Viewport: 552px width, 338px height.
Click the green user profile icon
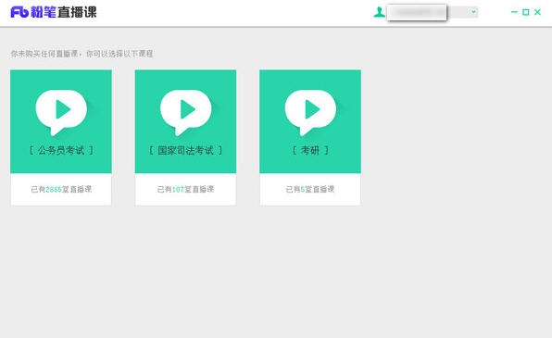[x=379, y=12]
